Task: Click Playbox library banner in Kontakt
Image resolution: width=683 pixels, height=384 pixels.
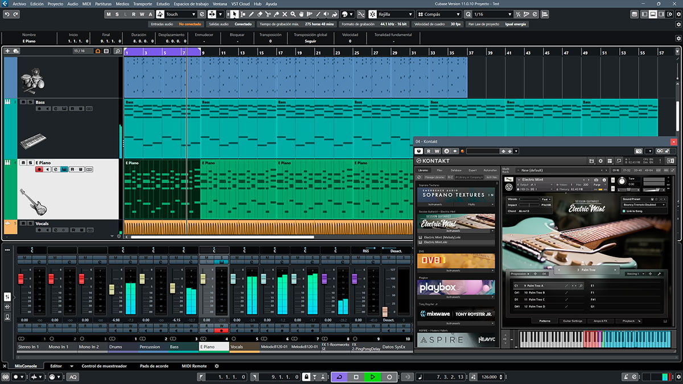Action: click(456, 287)
